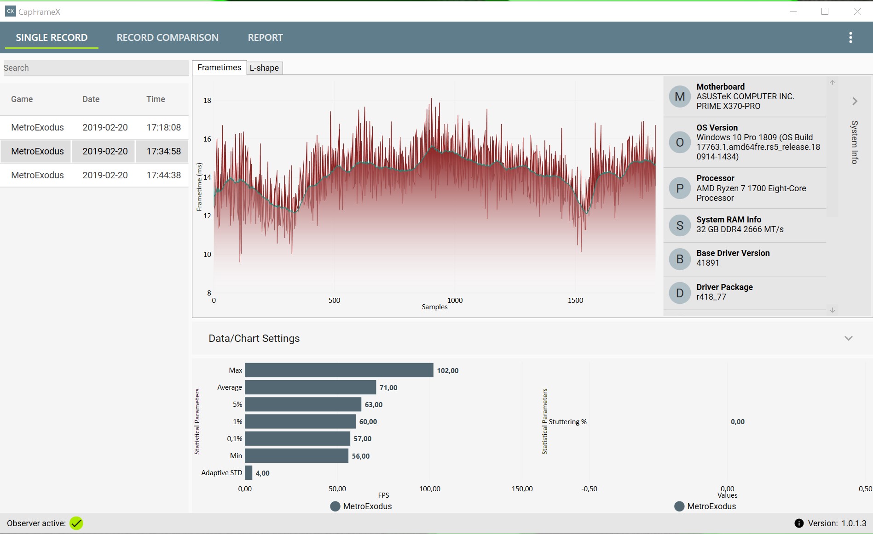Click the CapFrameX app logo icon
The image size is (873, 534).
pos(10,11)
